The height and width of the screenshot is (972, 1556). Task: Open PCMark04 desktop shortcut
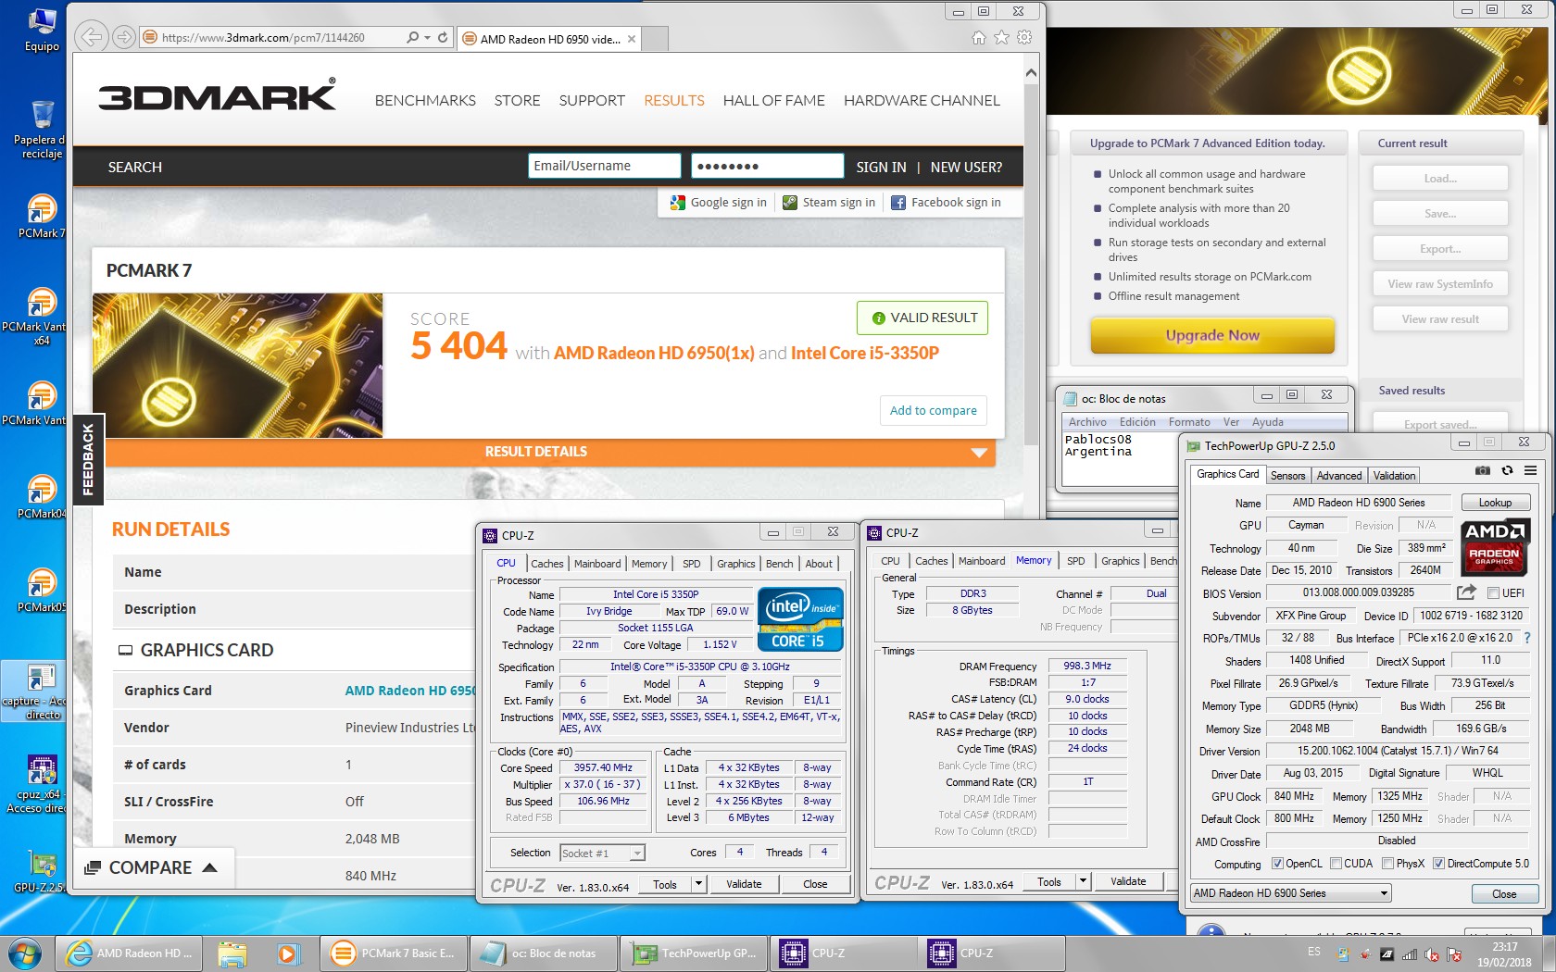pyautogui.click(x=42, y=497)
